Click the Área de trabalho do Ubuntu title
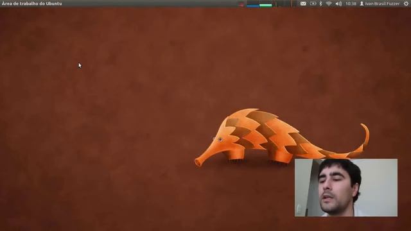Screen dimensions: 411x231 tap(31, 4)
